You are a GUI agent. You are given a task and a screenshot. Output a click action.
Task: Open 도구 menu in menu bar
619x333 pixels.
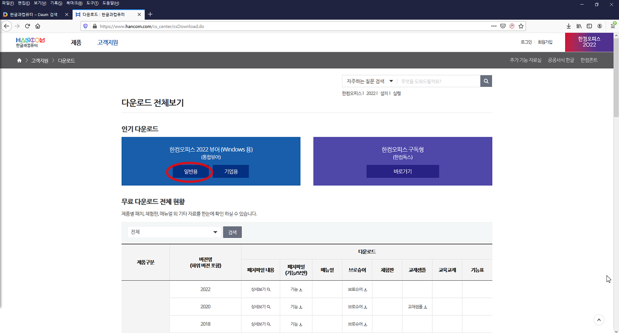[92, 3]
